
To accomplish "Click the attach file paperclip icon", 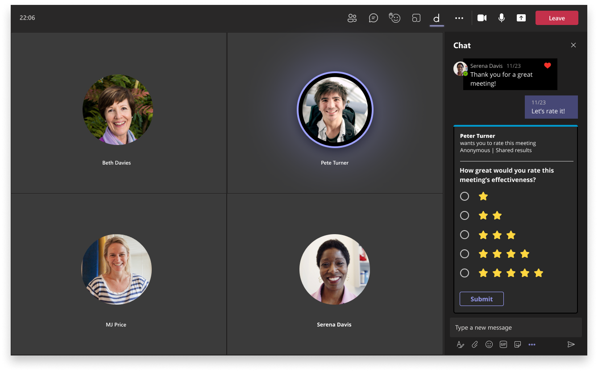I will (x=475, y=344).
